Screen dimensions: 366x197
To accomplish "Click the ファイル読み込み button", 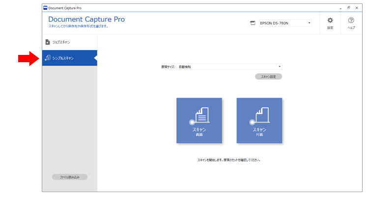I will [x=69, y=176].
